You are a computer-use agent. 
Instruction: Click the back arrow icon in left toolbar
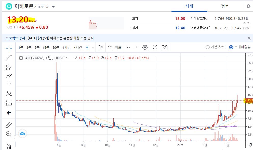click(x=9, y=113)
